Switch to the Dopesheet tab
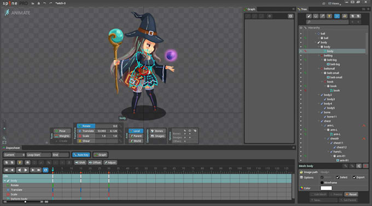The width and height of the screenshot is (372, 206). 11,148
